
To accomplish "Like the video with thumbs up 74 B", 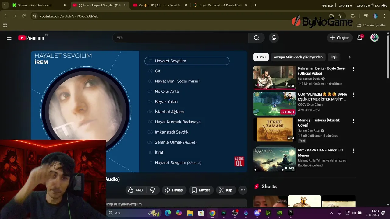I will pos(136,190).
